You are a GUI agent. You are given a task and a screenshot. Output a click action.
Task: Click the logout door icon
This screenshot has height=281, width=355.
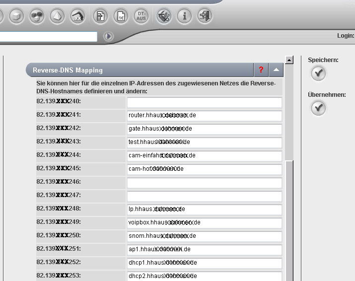[204, 16]
